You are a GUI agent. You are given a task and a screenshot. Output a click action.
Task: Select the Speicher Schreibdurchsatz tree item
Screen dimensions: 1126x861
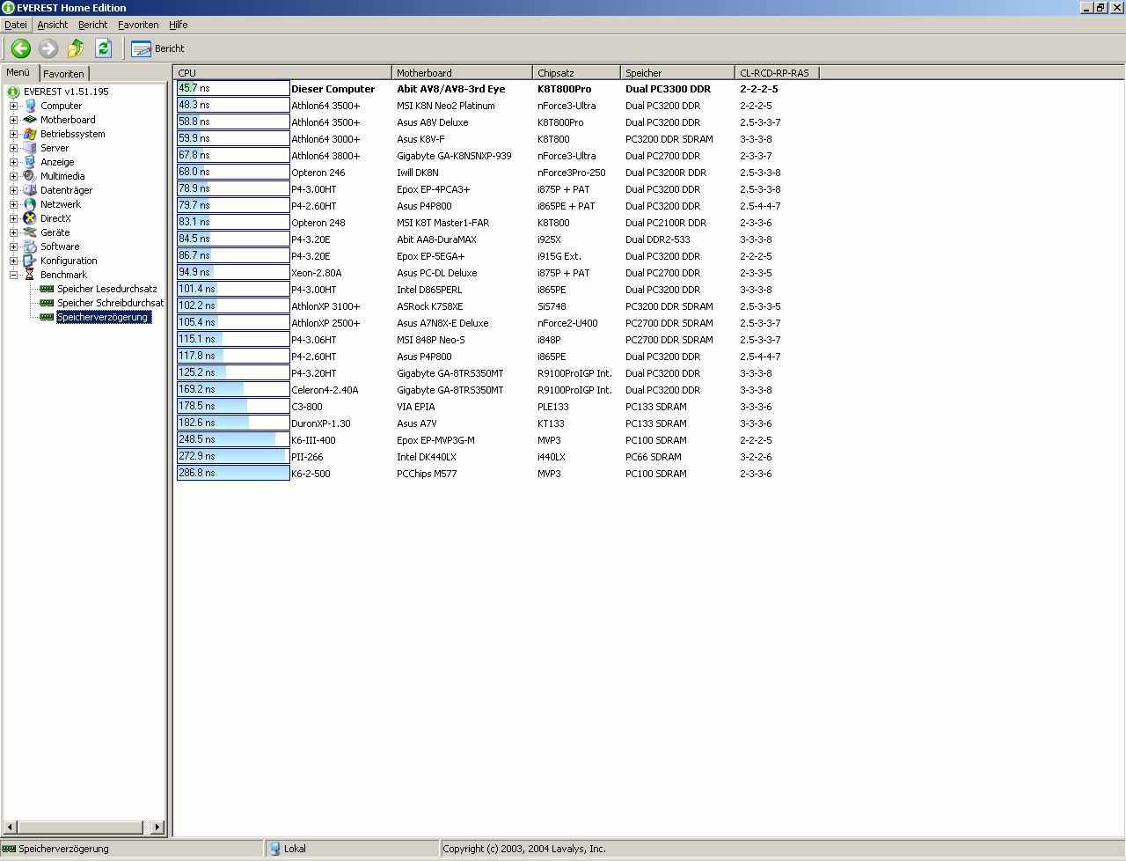(x=111, y=303)
